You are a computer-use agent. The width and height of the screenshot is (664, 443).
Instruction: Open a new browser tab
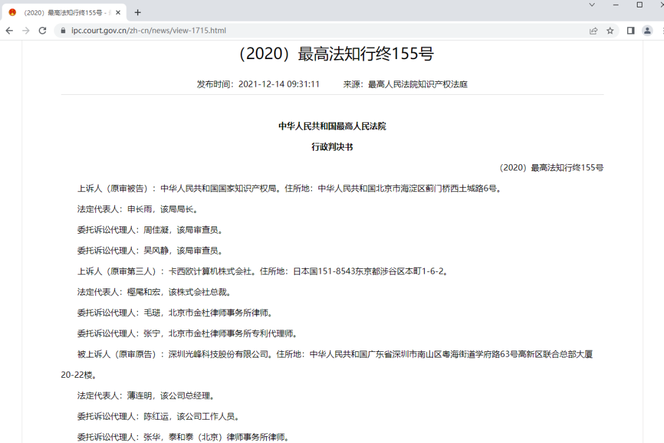tap(138, 12)
